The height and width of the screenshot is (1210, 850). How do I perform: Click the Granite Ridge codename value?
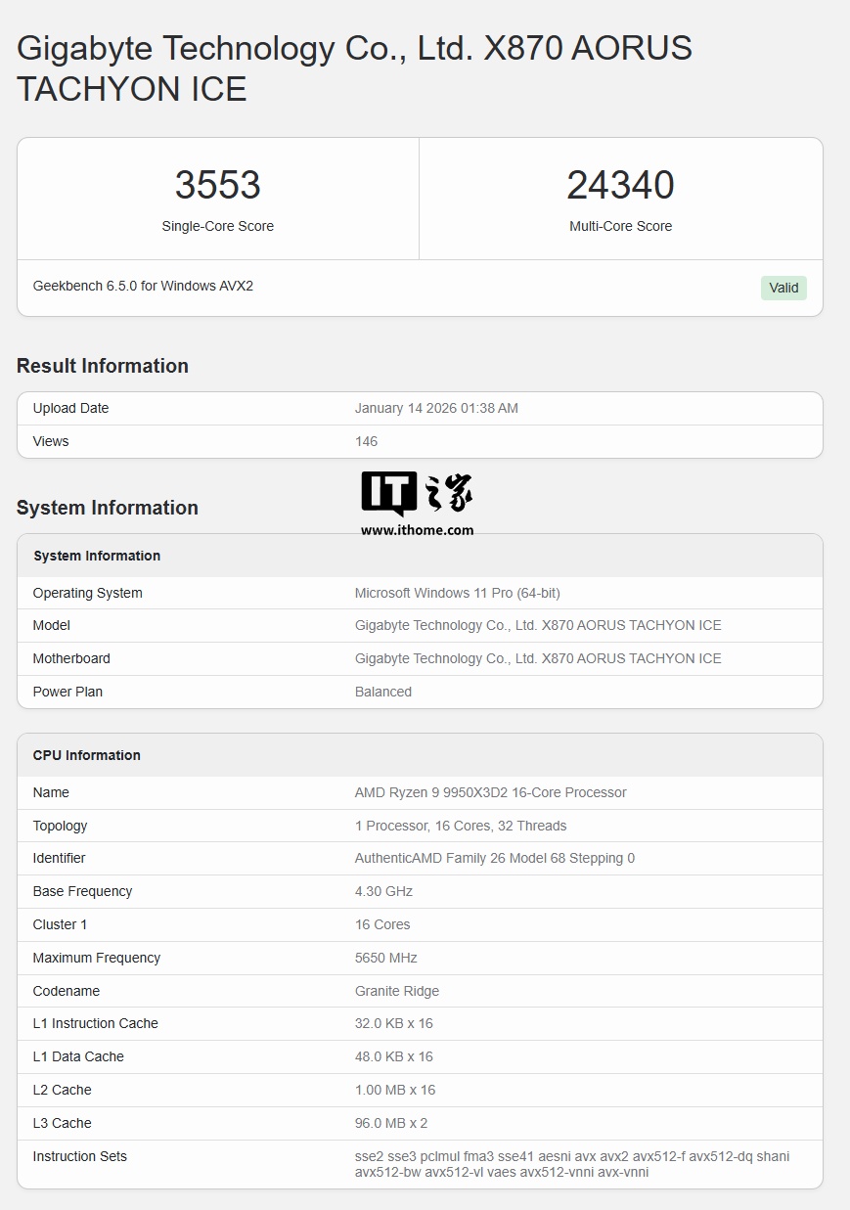coord(396,991)
